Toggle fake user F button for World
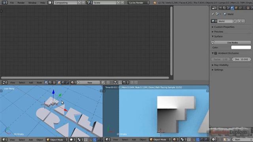 point(235,21)
